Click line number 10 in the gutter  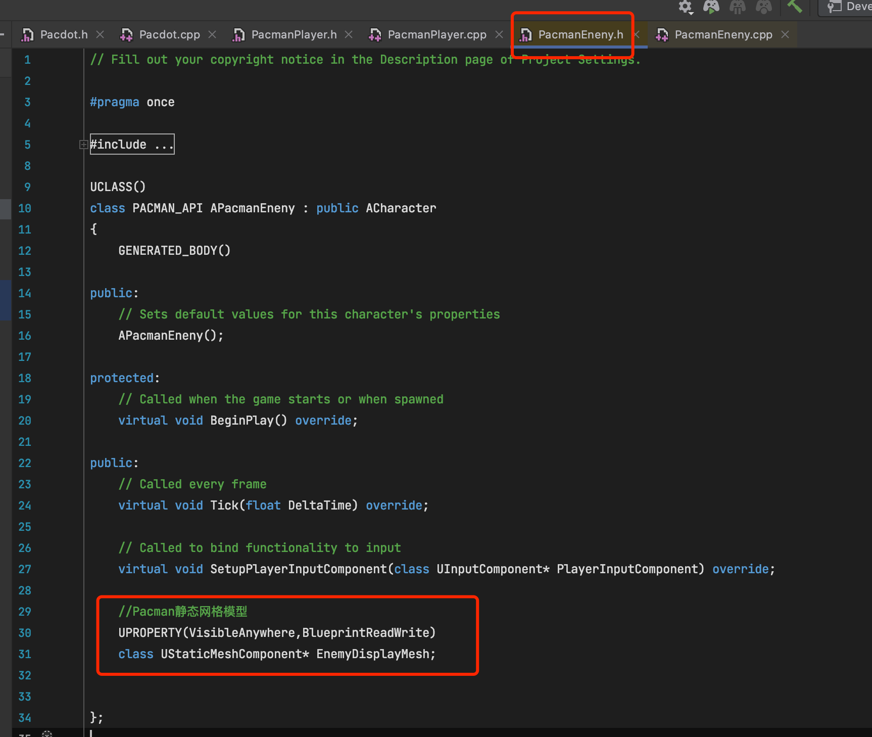24,208
